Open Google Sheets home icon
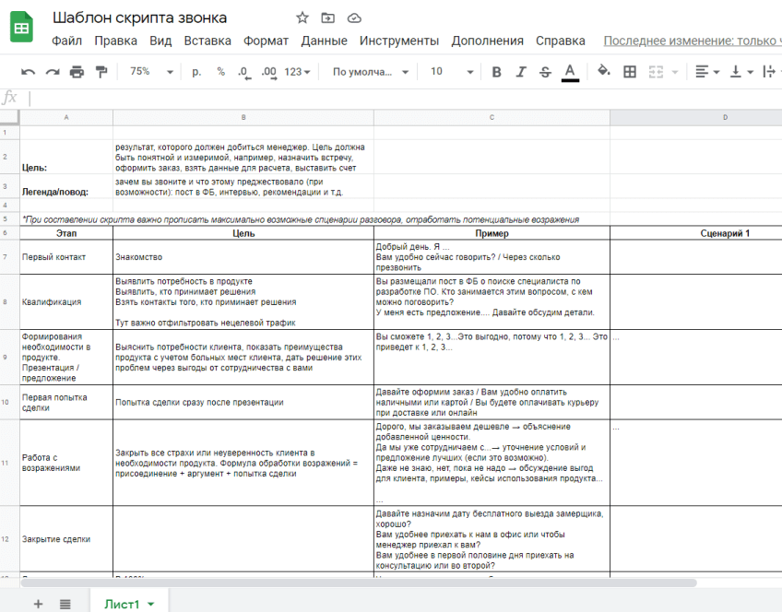Image resolution: width=782 pixels, height=612 pixels. [x=21, y=29]
